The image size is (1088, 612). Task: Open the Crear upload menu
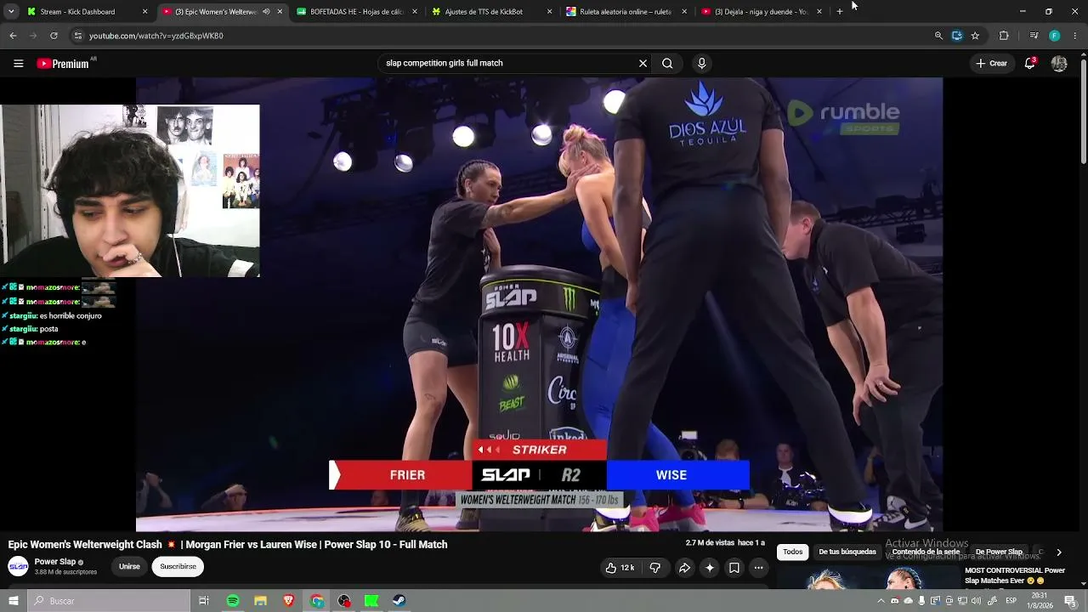point(991,63)
